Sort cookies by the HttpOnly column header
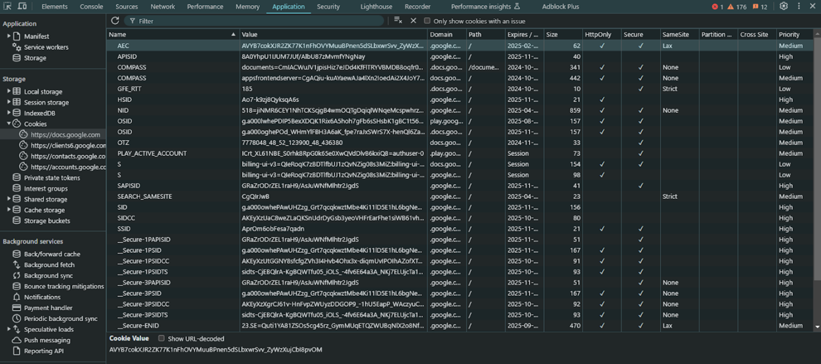The height and width of the screenshot is (364, 821). click(x=602, y=34)
